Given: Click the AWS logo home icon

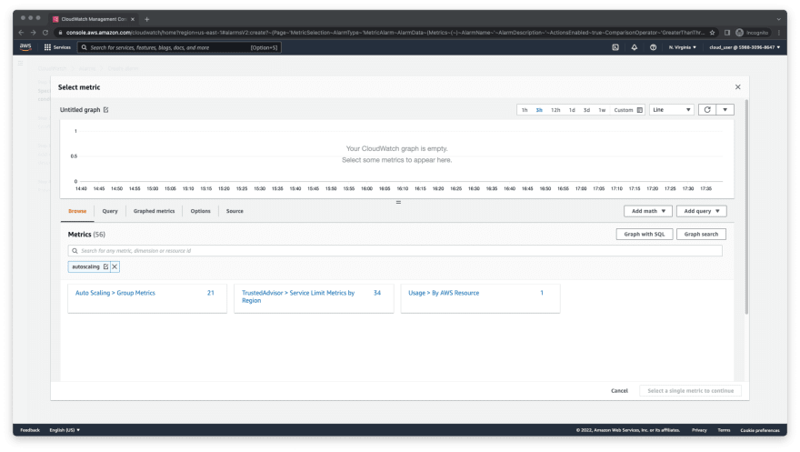Looking at the screenshot, I should pos(25,47).
